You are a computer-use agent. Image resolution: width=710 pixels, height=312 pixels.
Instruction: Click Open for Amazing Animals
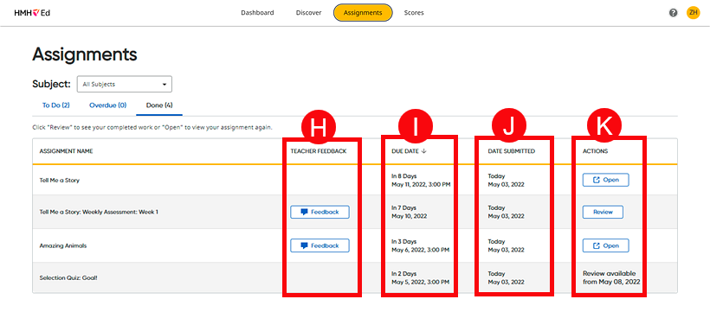606,245
